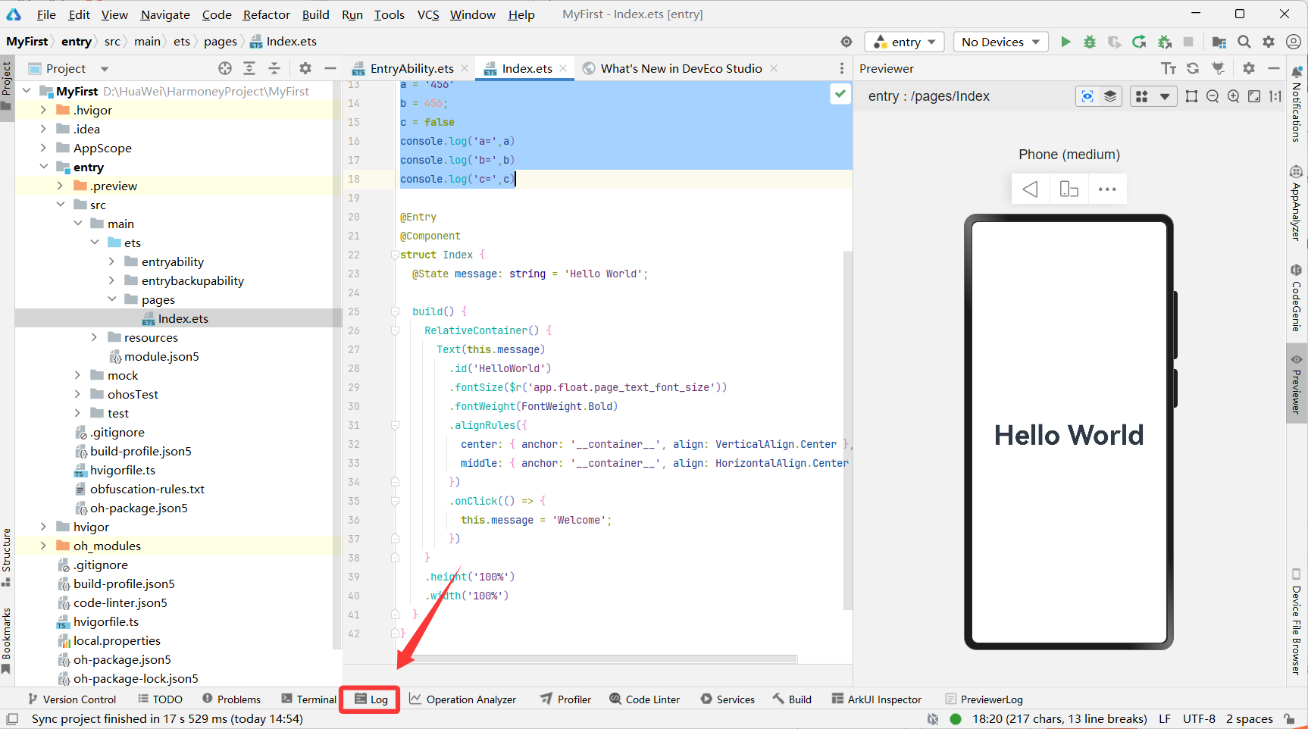Viewport: 1308px width, 729px height.
Task: Switch to What's New in DevEco Studio tab
Action: coord(681,68)
